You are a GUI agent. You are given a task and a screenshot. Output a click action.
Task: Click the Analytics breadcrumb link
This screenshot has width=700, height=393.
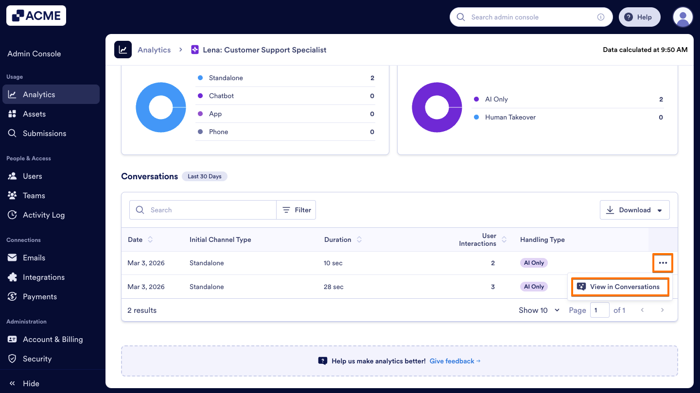tap(154, 50)
